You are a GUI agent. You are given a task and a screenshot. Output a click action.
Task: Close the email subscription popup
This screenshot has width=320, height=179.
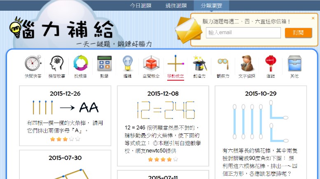click(x=313, y=18)
